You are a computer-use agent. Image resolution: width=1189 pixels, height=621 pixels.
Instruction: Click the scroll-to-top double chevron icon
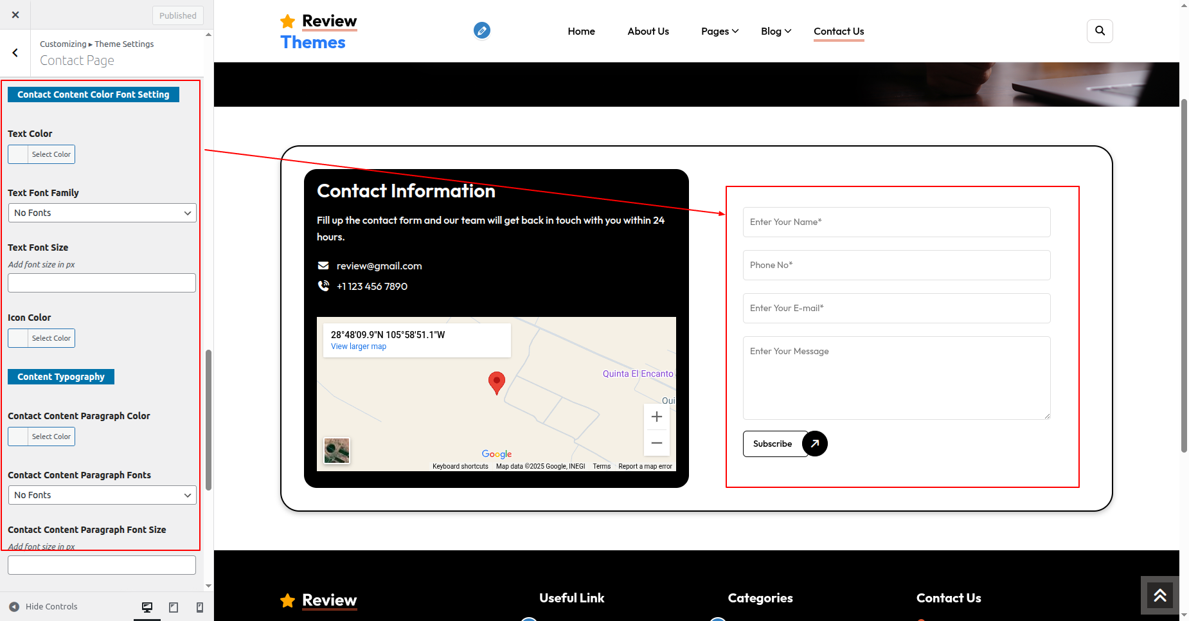(1159, 595)
